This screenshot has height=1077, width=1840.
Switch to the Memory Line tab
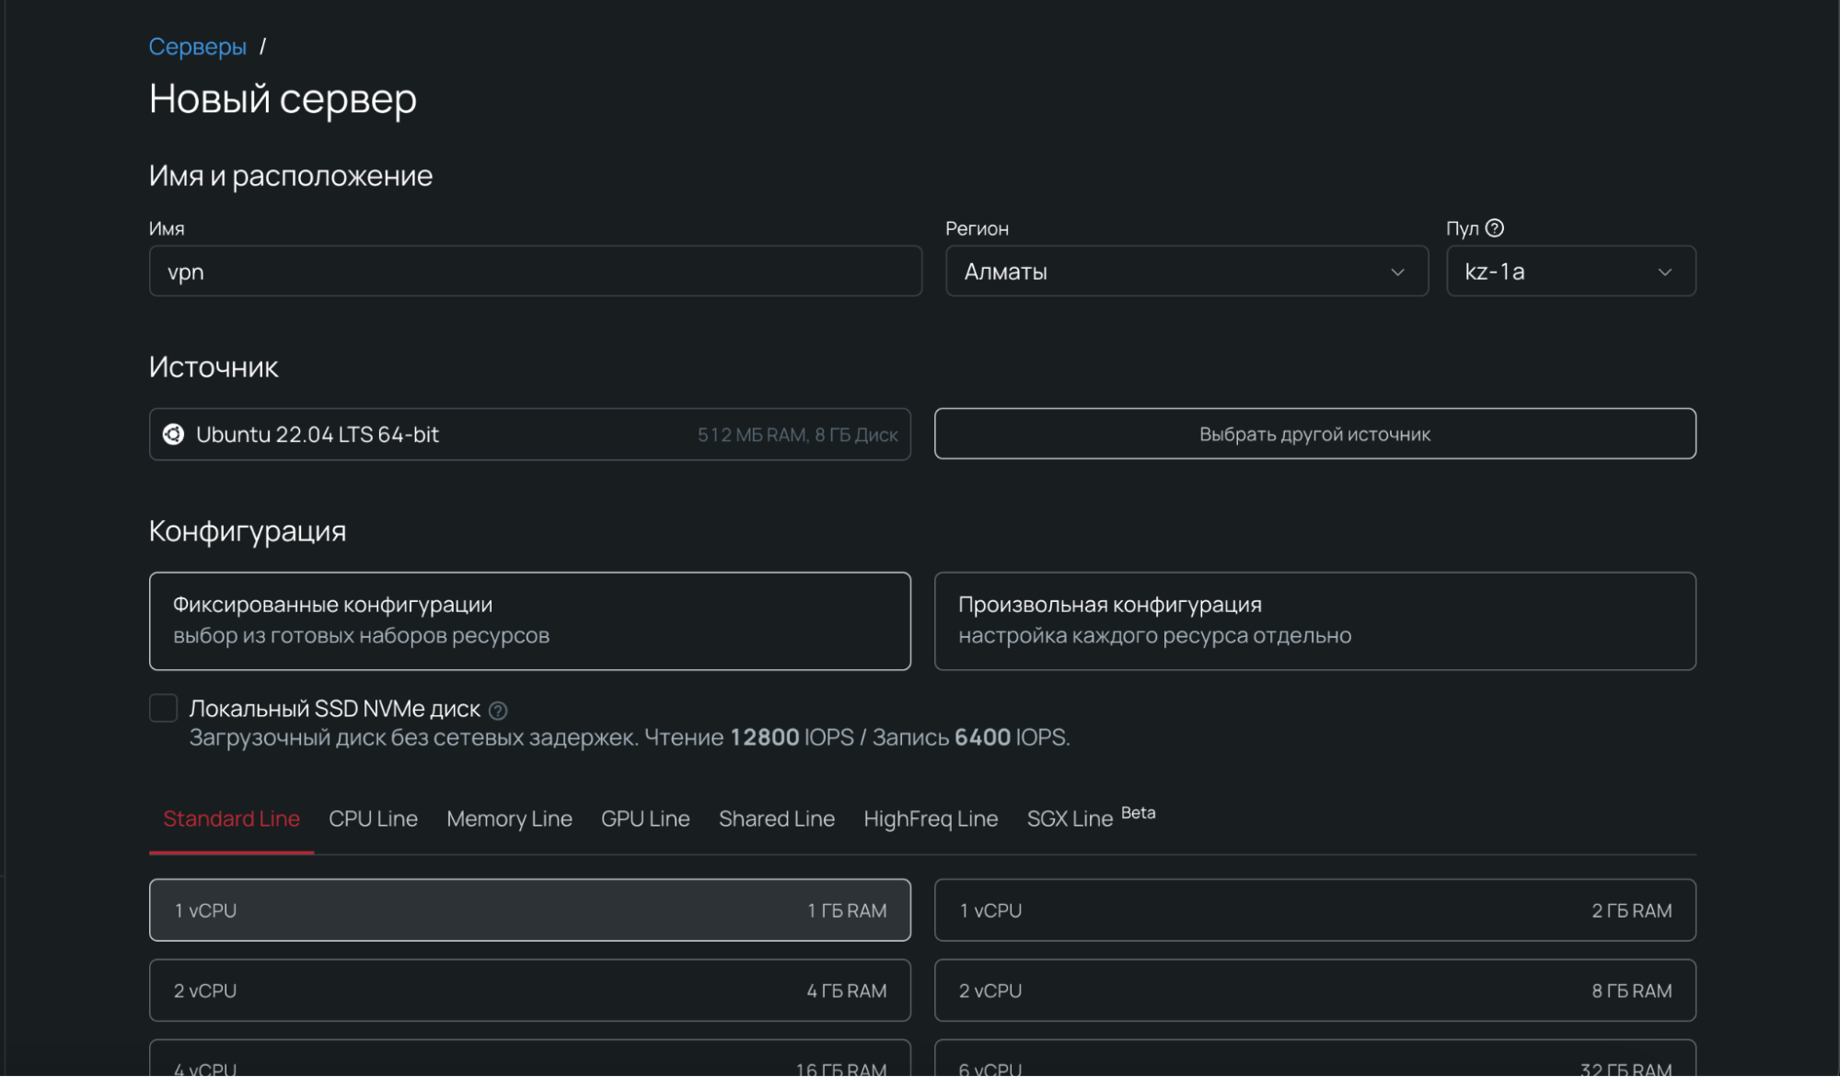pyautogui.click(x=509, y=818)
